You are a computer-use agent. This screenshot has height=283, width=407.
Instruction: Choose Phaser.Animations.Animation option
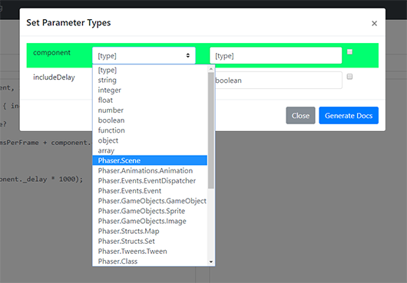tap(150, 170)
